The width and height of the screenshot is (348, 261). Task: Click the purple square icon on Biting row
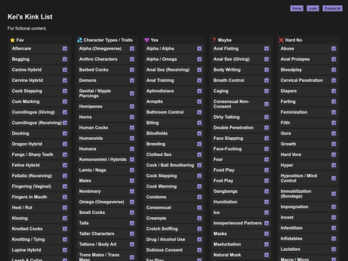coord(199,123)
